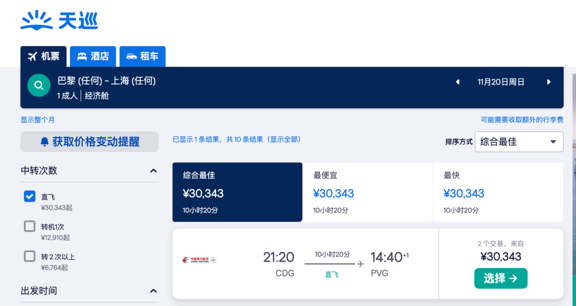
Task: Enable the 转机1次 checkbox
Action: pyautogui.click(x=30, y=226)
